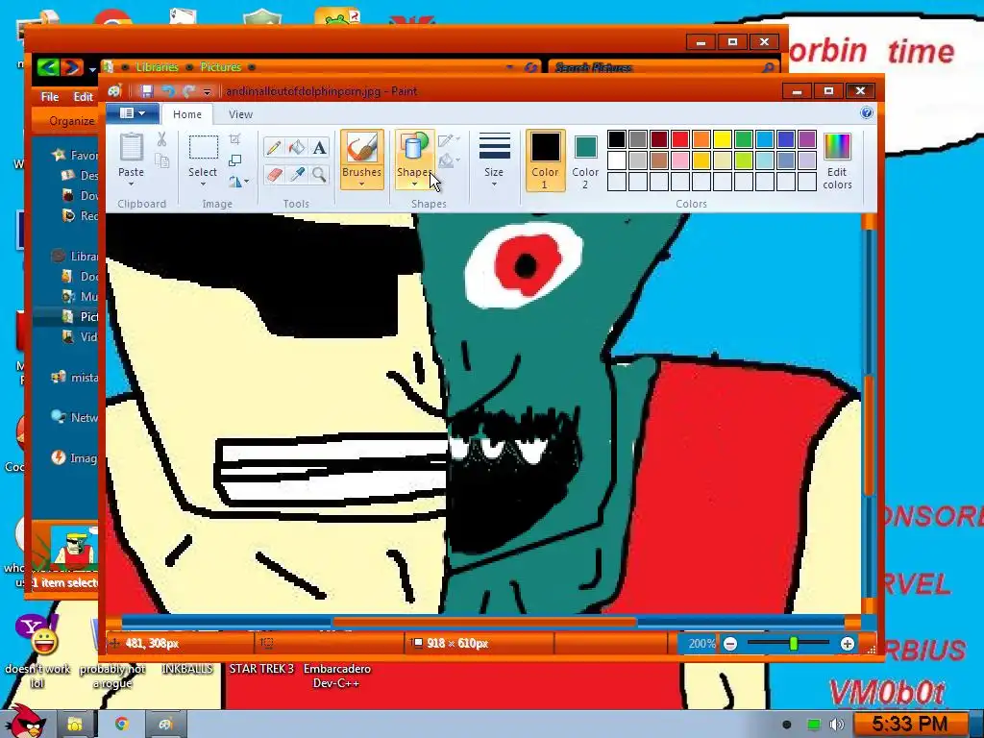Viewport: 984px width, 738px height.
Task: Click the Paint icon on the taskbar
Action: pos(165,725)
